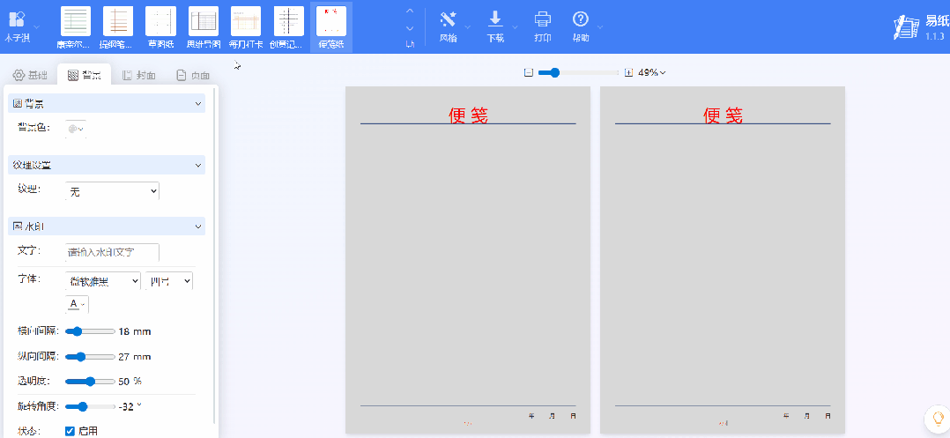The height and width of the screenshot is (438, 950).
Task: Click the 27 mm vertical spacing value
Action: pyautogui.click(x=135, y=357)
